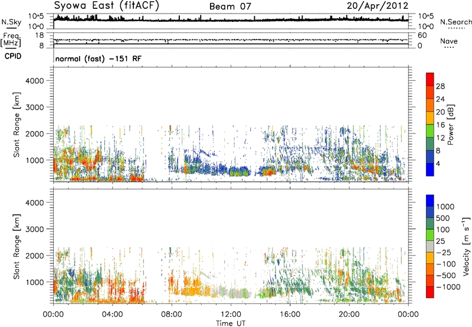Click the '16' label on the power colorbar
The height and width of the screenshot is (327, 472).
[440, 125]
